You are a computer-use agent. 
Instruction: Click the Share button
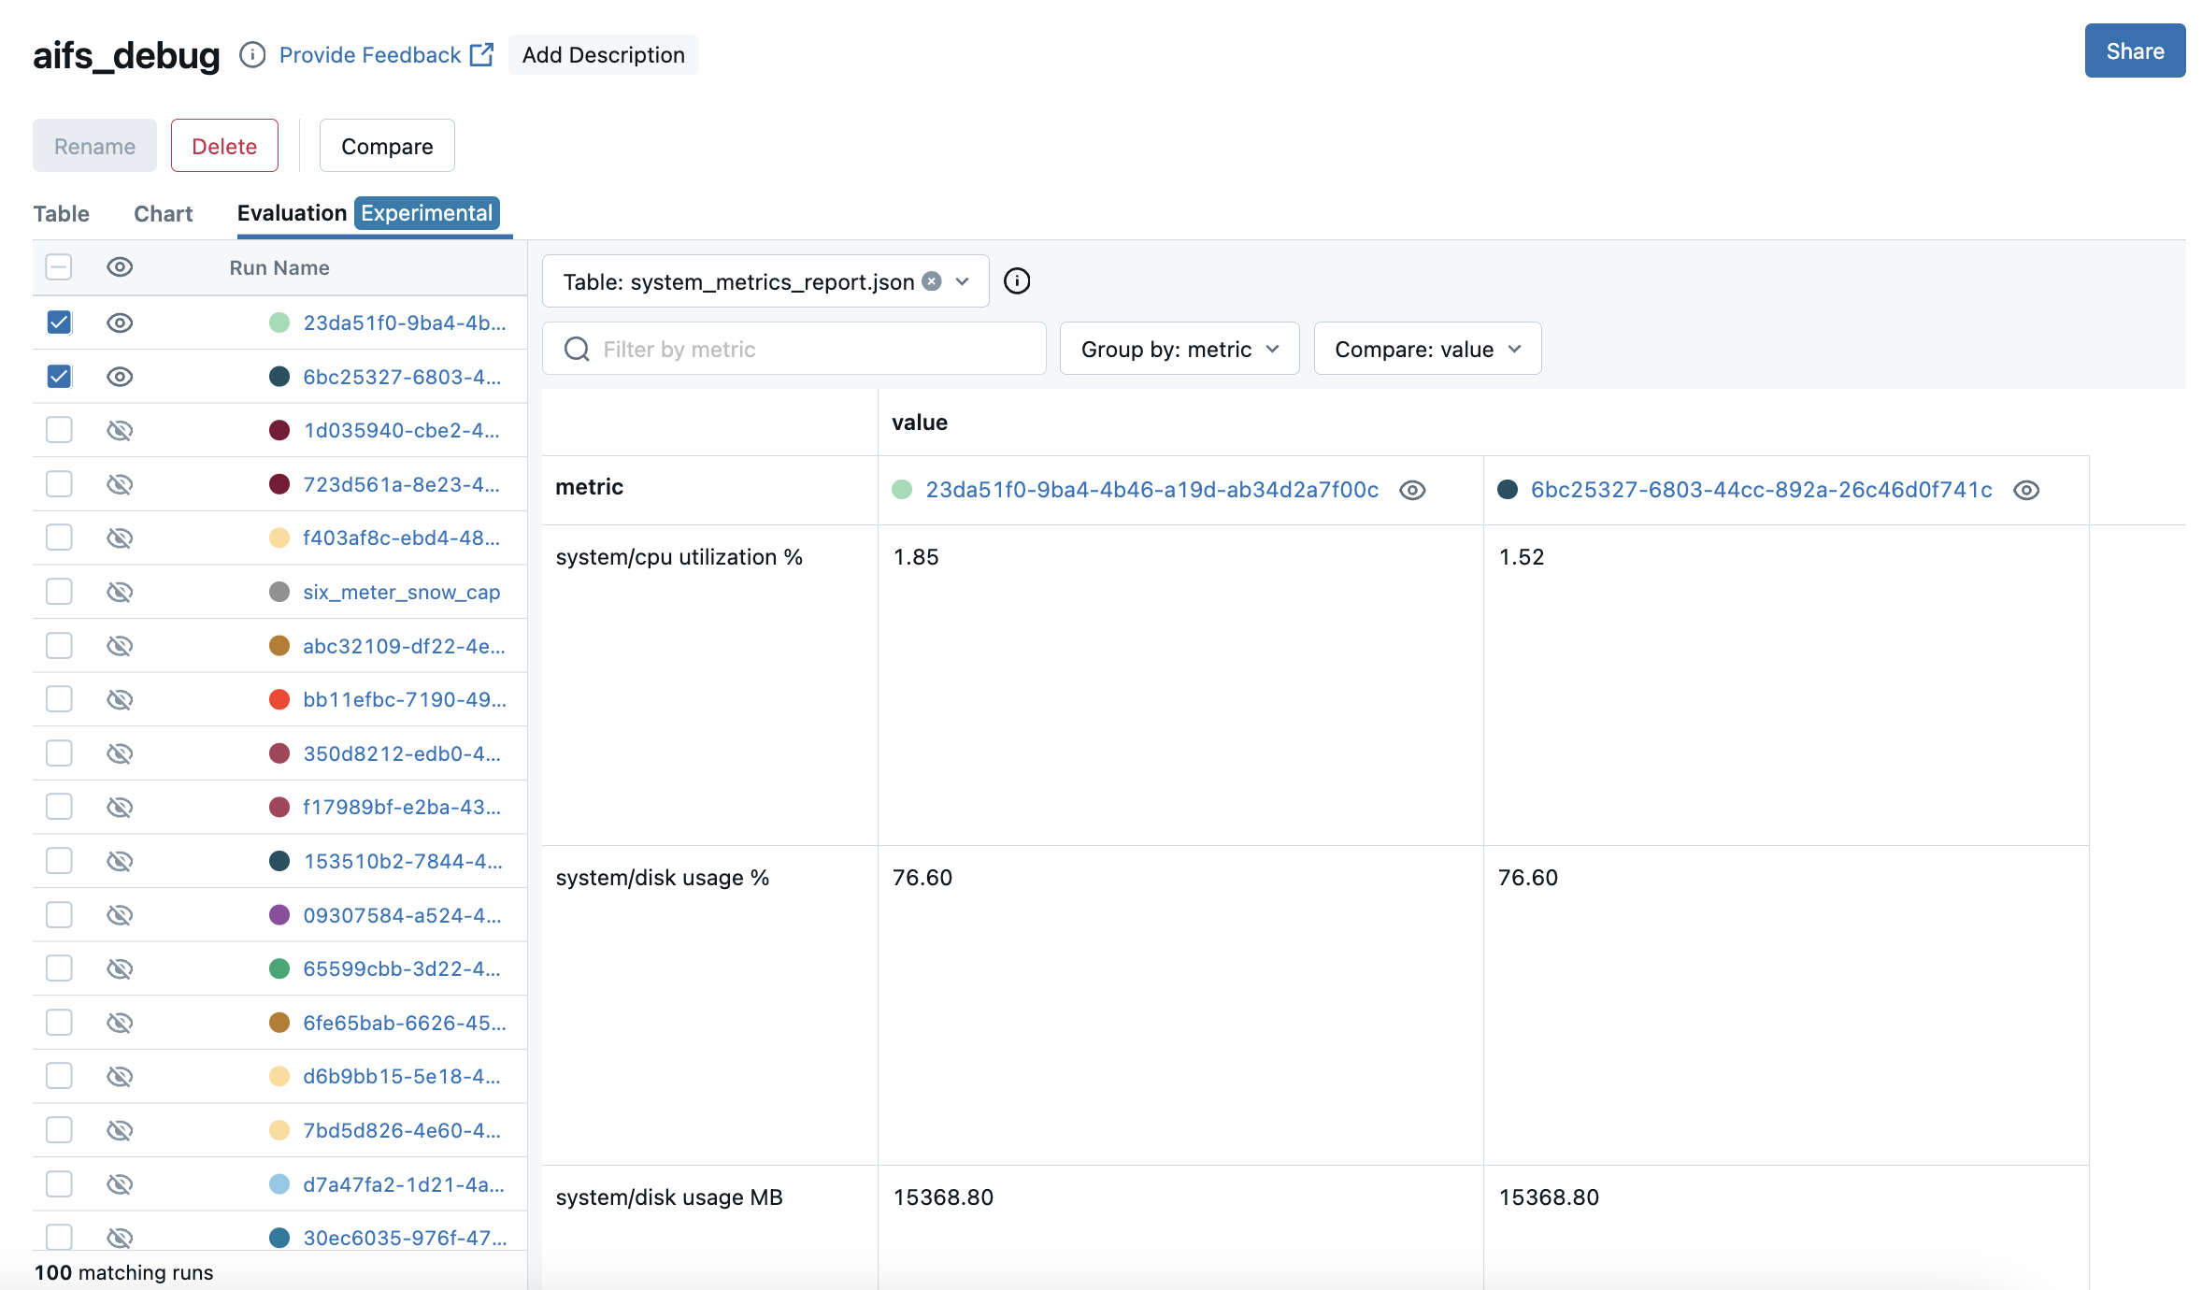[x=2135, y=51]
